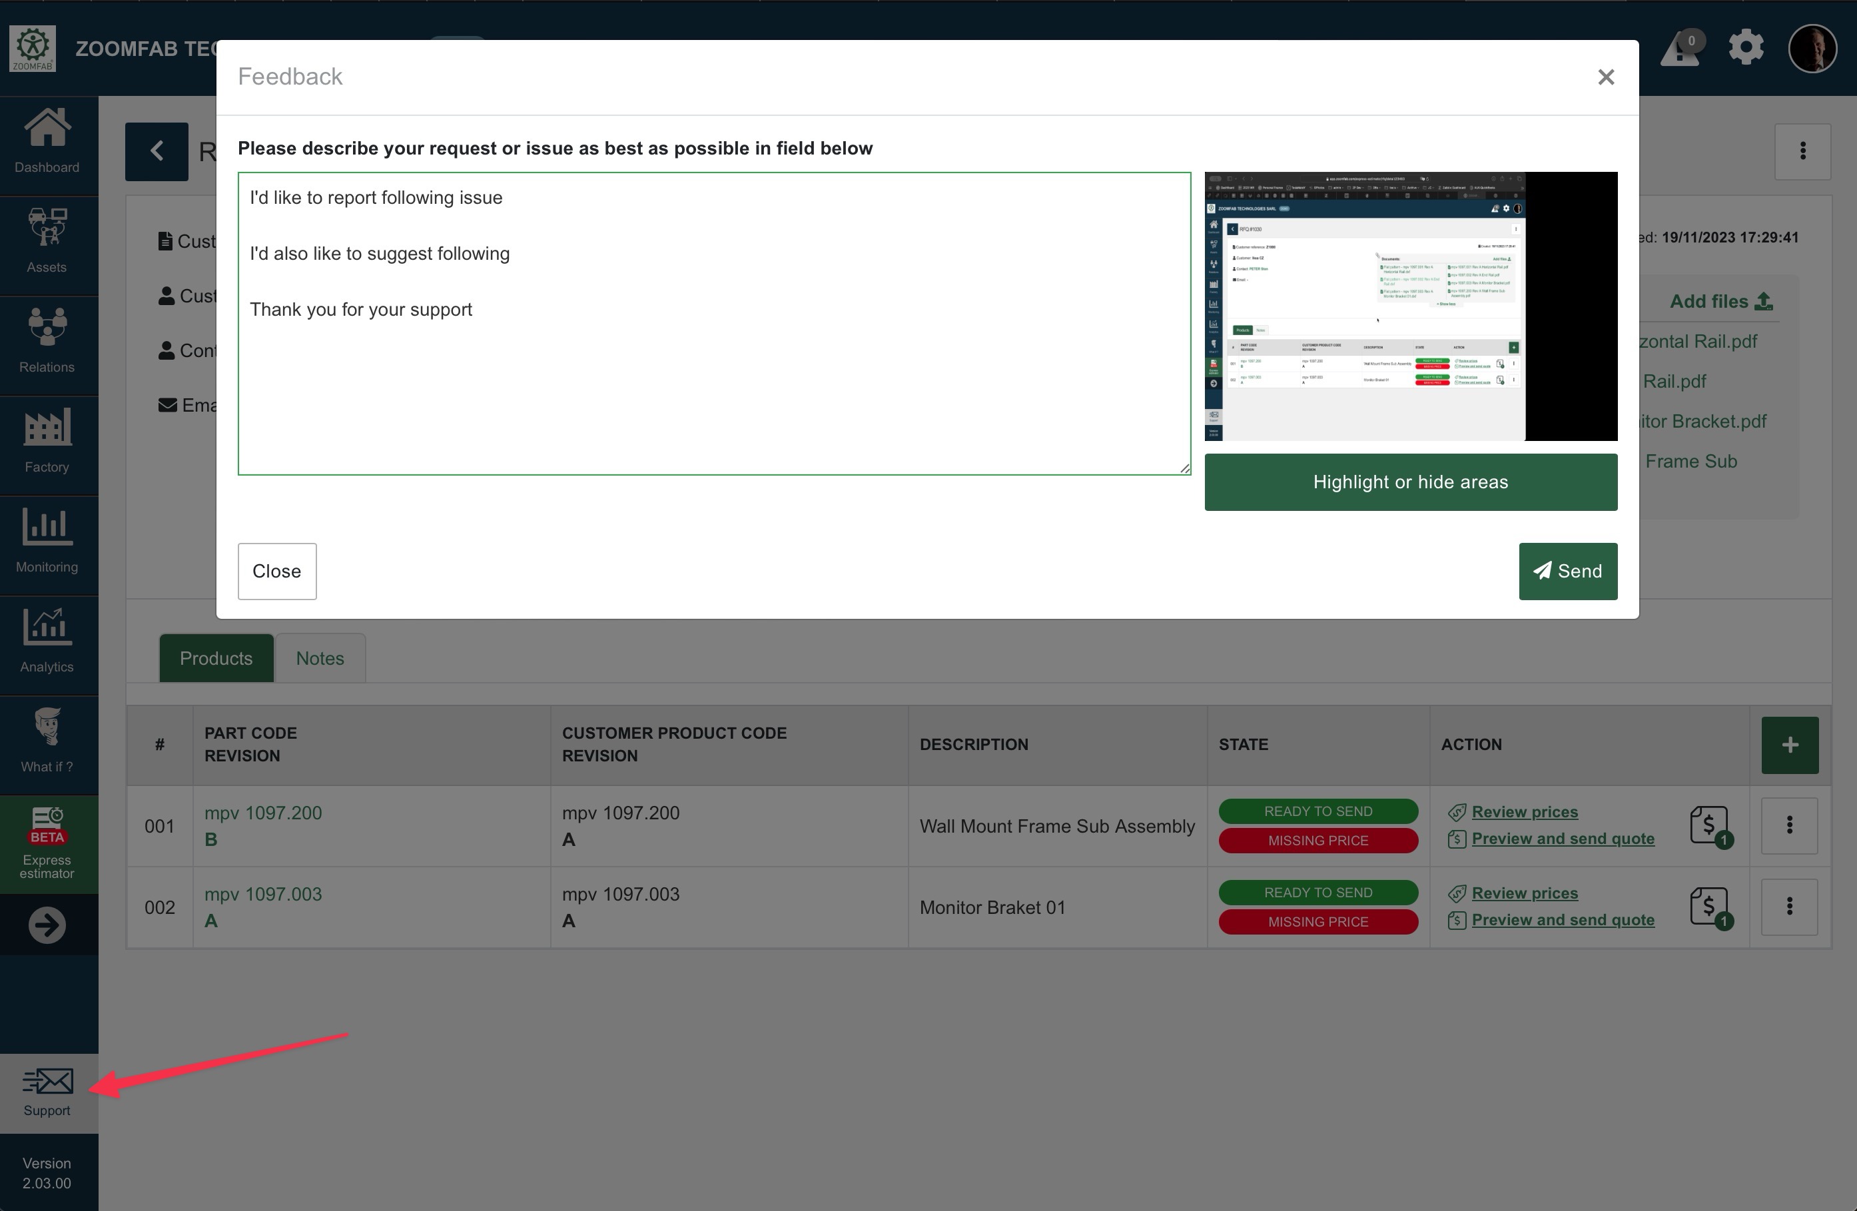Open Monitoring from the sidebar
1857x1211 pixels.
click(x=47, y=542)
